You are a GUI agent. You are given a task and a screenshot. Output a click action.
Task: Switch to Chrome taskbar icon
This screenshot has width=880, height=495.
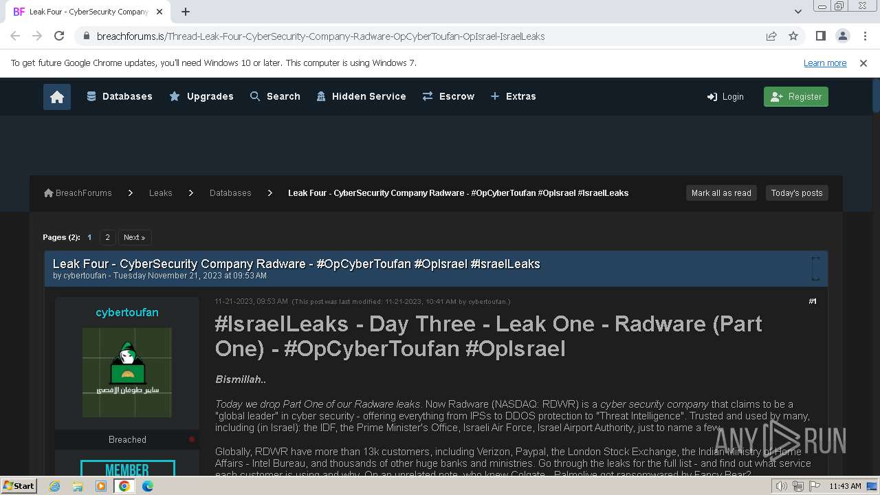coord(124,486)
